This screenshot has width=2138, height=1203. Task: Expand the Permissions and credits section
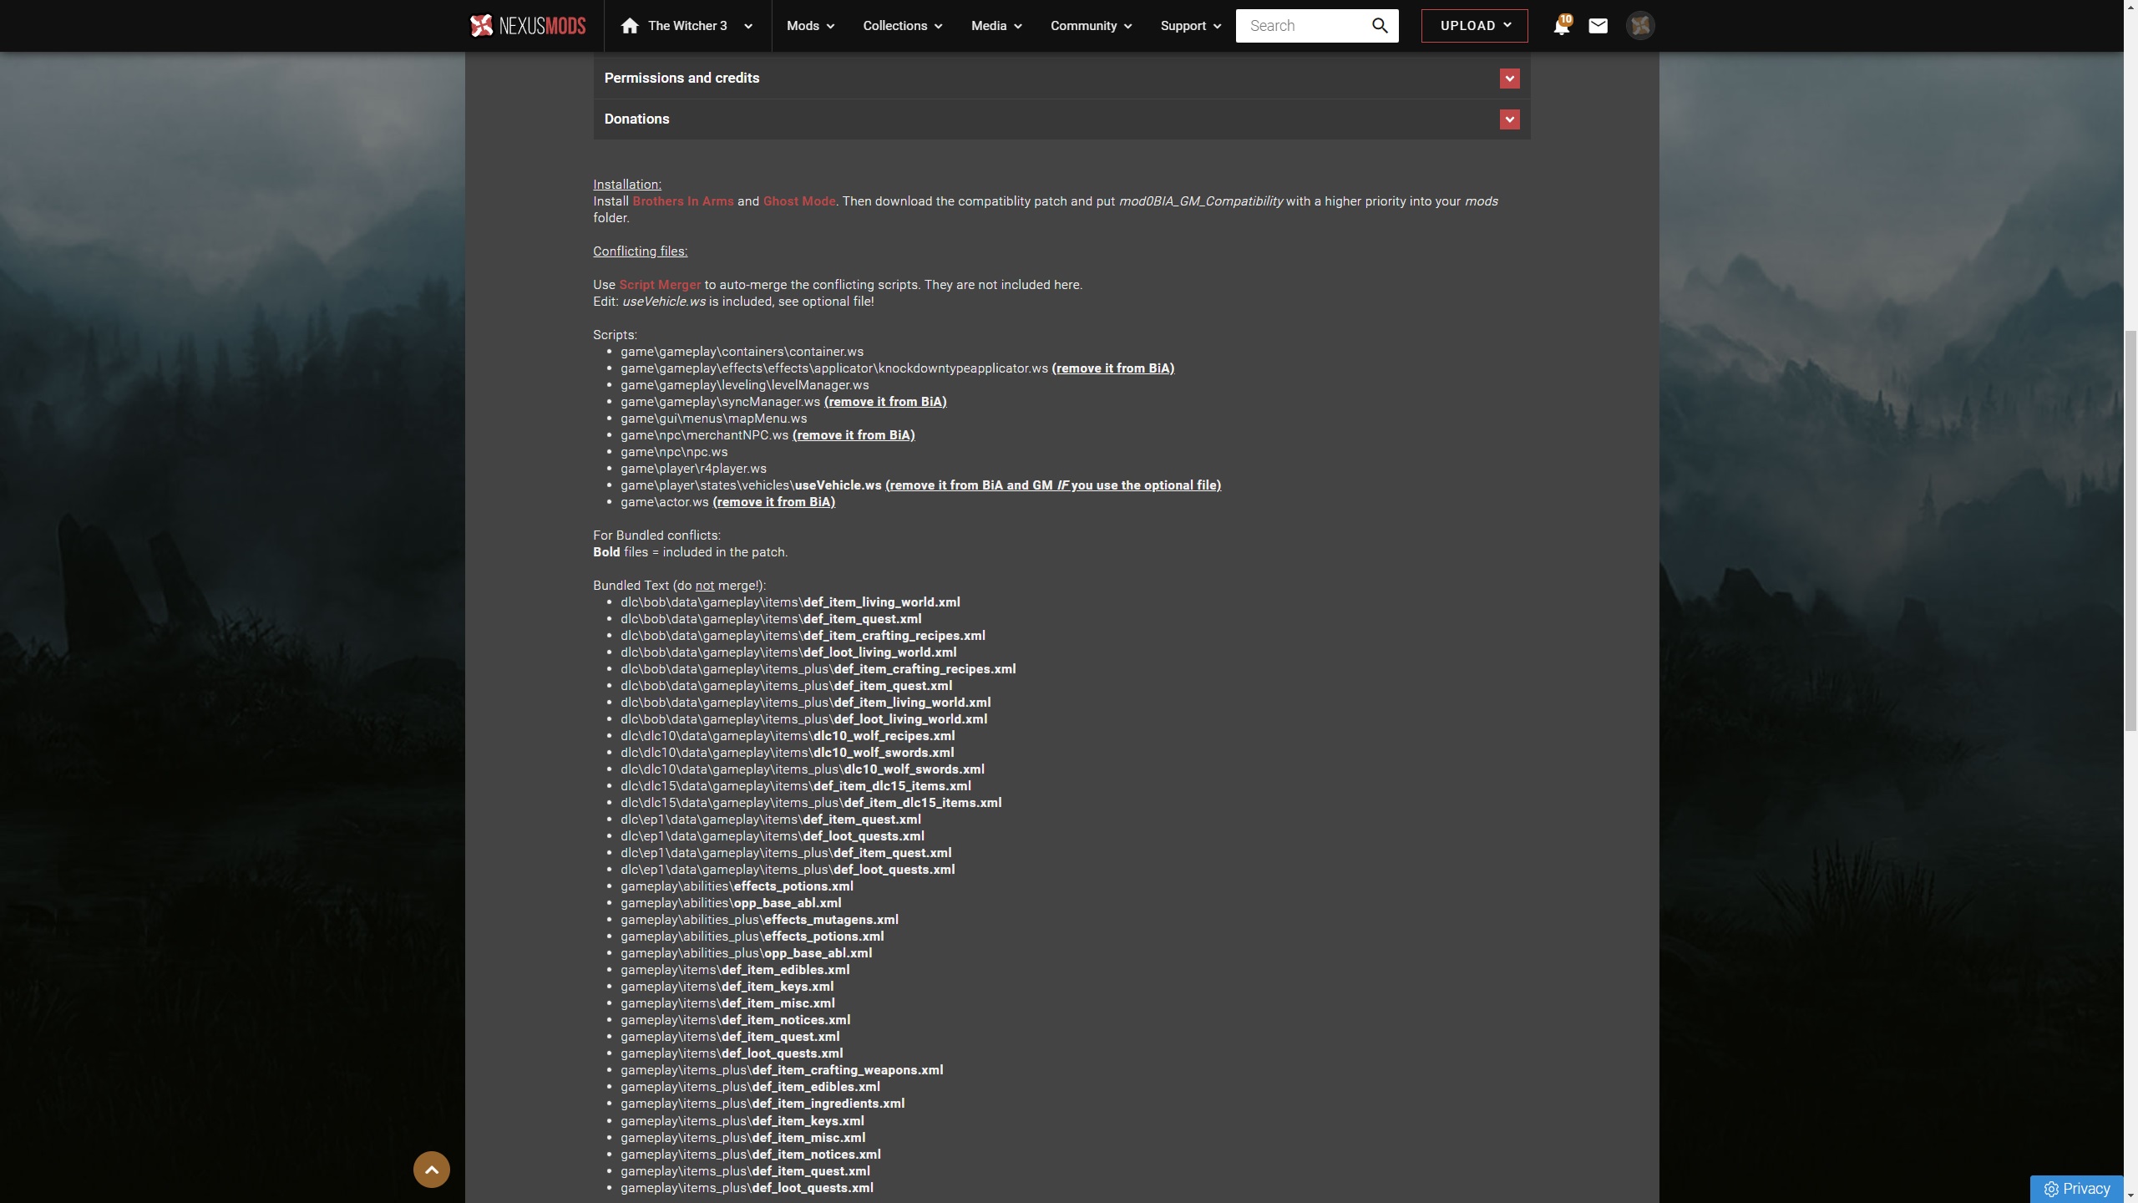[1509, 79]
